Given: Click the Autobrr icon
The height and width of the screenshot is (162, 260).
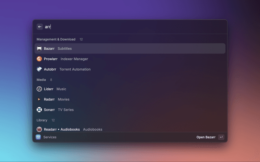Looking at the screenshot, I should (39, 69).
